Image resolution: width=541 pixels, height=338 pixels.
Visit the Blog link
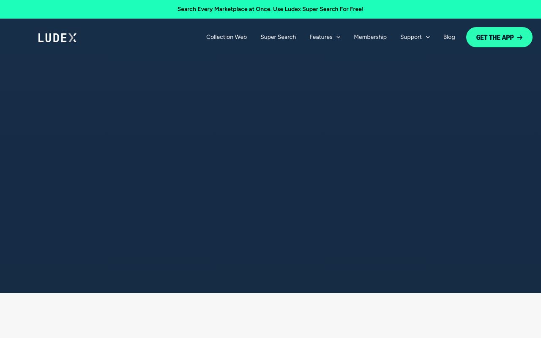pos(449,37)
